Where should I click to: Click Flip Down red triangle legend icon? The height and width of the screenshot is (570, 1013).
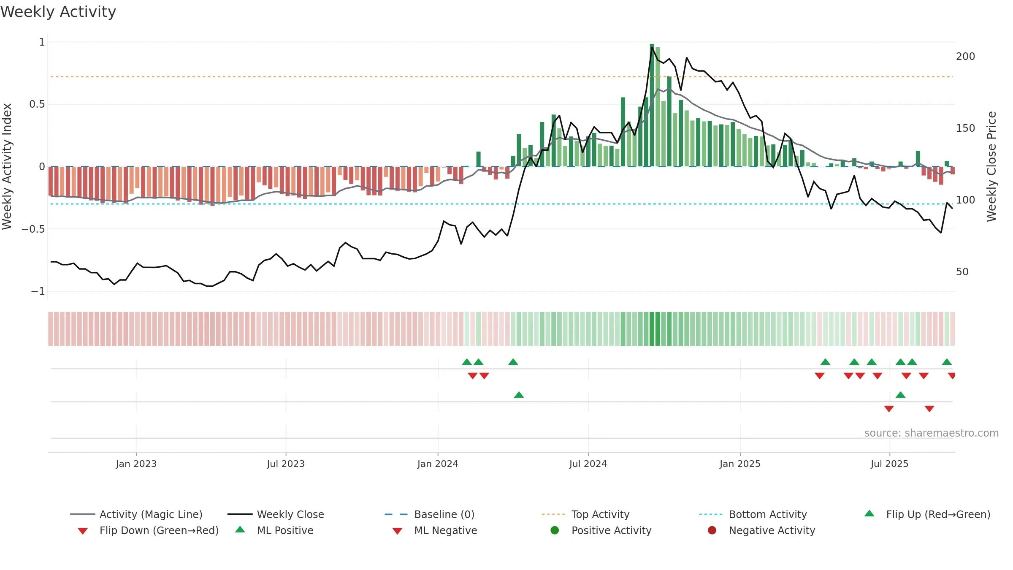[83, 531]
